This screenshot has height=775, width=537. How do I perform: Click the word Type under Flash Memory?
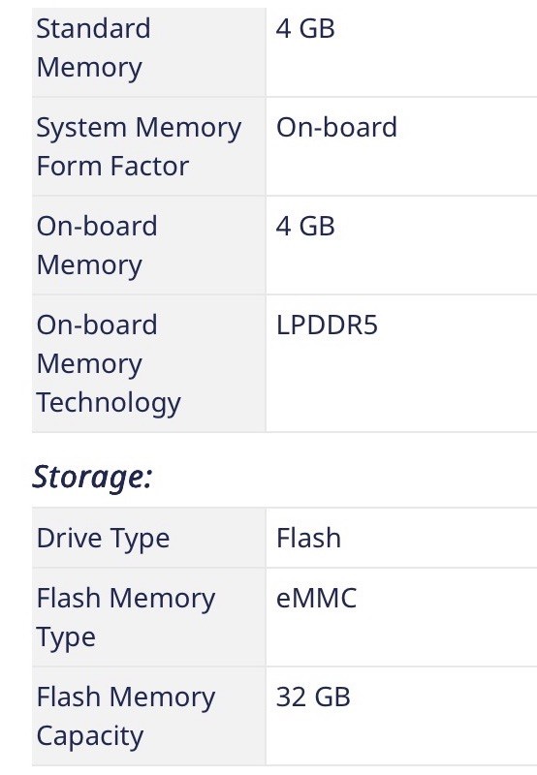click(66, 637)
